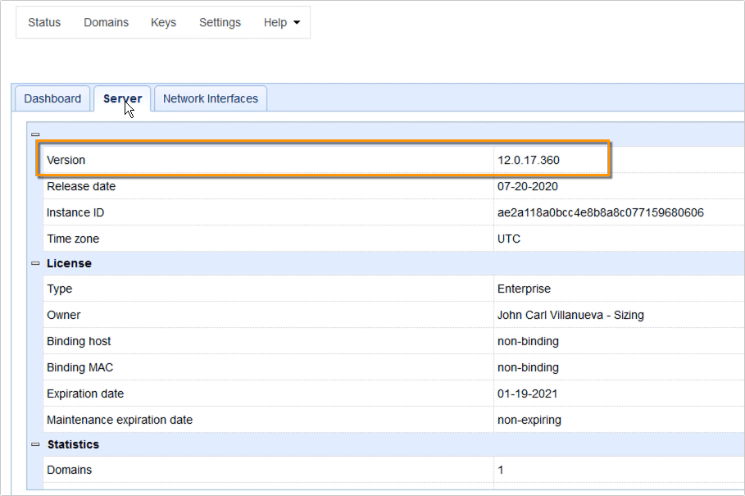This screenshot has height=496, width=745.
Task: Open the Keys menu
Action: (162, 22)
